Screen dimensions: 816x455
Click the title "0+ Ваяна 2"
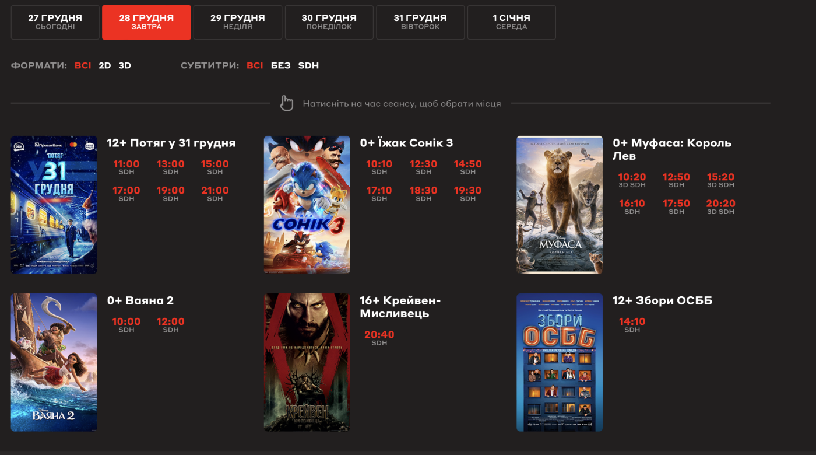pos(140,301)
